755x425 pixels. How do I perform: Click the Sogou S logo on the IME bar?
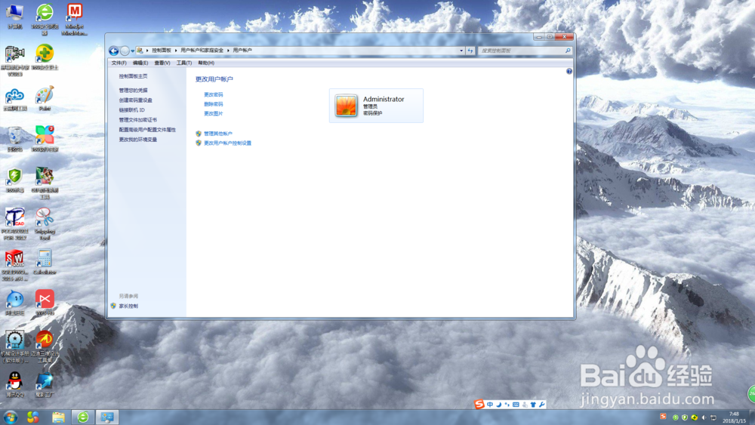pos(479,405)
